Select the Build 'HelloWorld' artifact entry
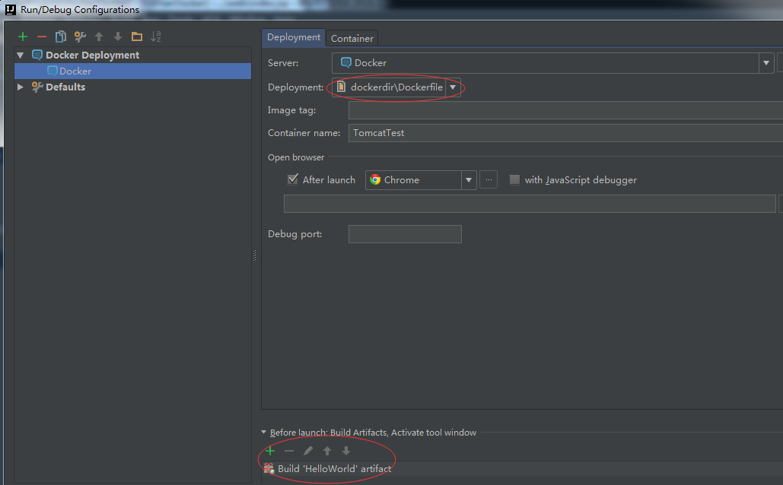The image size is (783, 485). (x=522, y=469)
